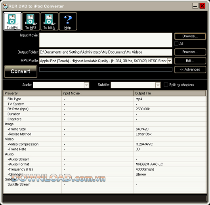Select the -Audio Stream row
The image size is (210, 205).
pyautogui.click(x=105, y=159)
